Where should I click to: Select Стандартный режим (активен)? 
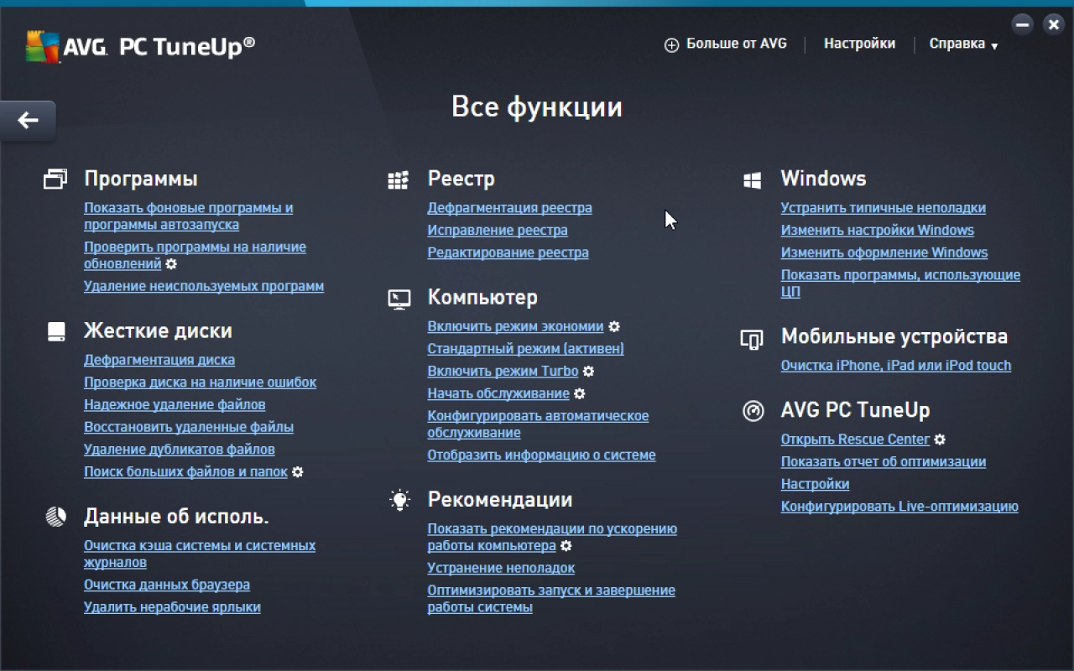[525, 349]
